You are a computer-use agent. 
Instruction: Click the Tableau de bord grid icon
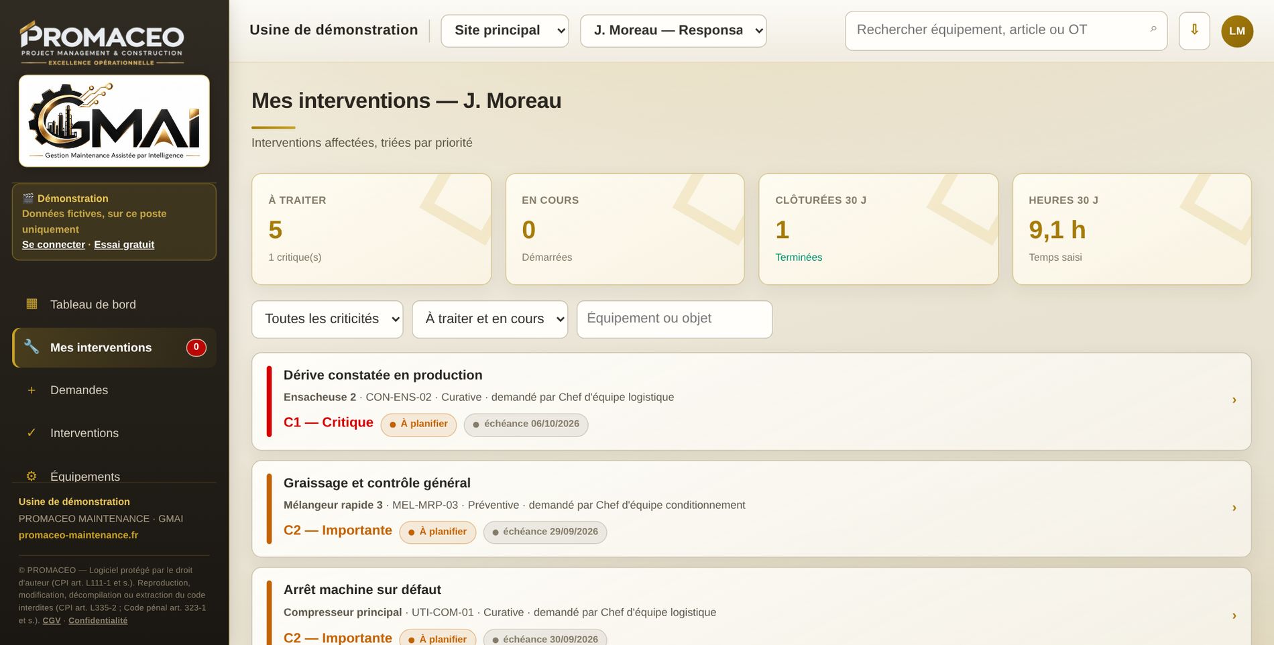pos(32,304)
